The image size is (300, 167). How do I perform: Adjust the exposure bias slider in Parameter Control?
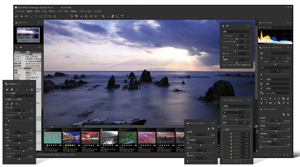click(x=275, y=64)
